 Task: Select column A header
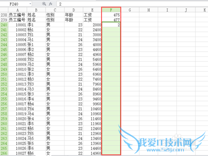(x=17, y=10)
